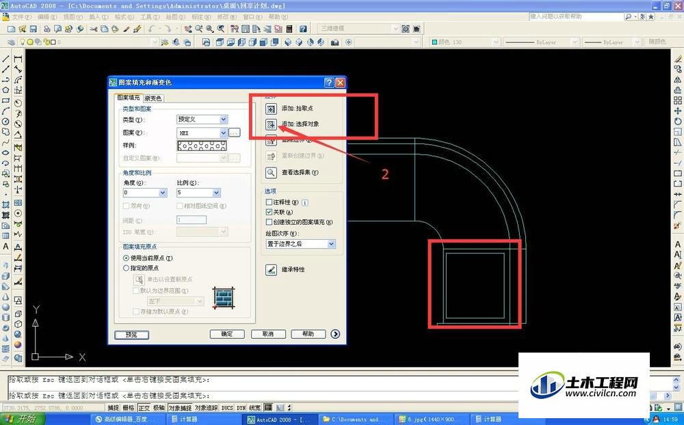Click the pattern browse ellipsis button
Viewport: 684px width, 425px height.
(235, 133)
